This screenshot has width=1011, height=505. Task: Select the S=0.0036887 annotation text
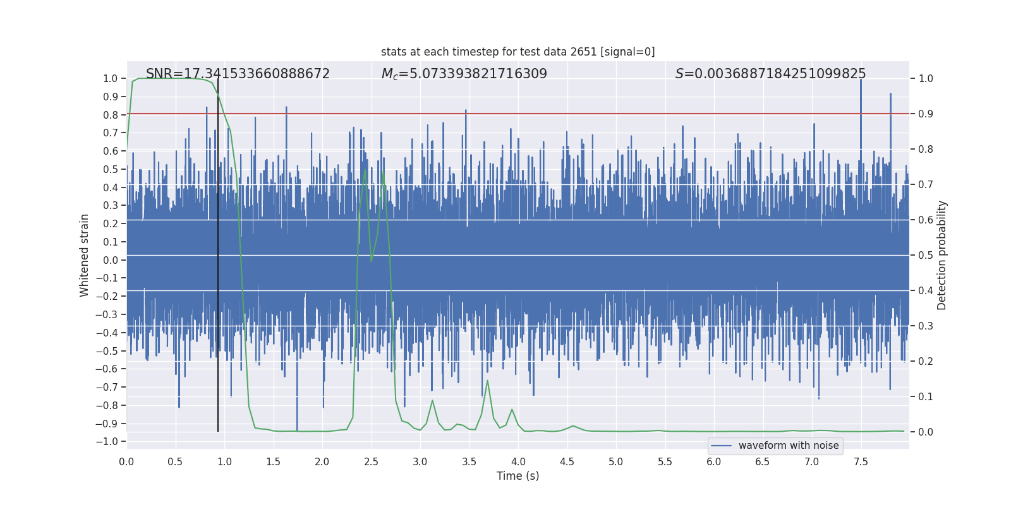coord(770,74)
